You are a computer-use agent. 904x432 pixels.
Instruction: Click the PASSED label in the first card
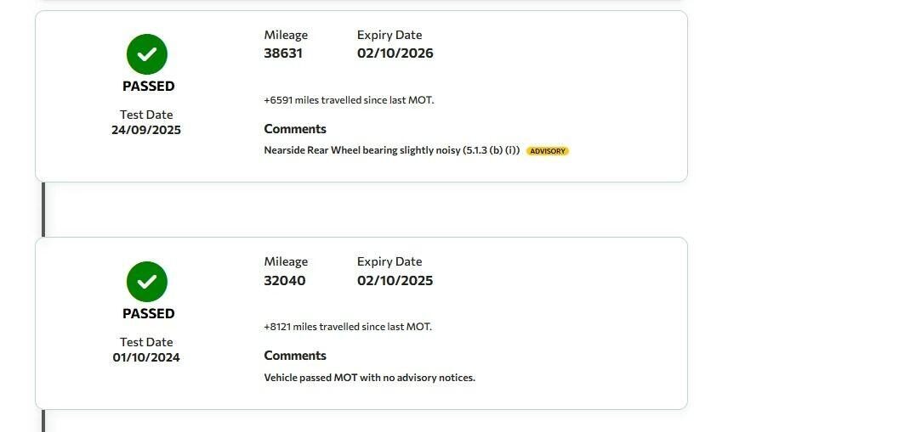(148, 87)
